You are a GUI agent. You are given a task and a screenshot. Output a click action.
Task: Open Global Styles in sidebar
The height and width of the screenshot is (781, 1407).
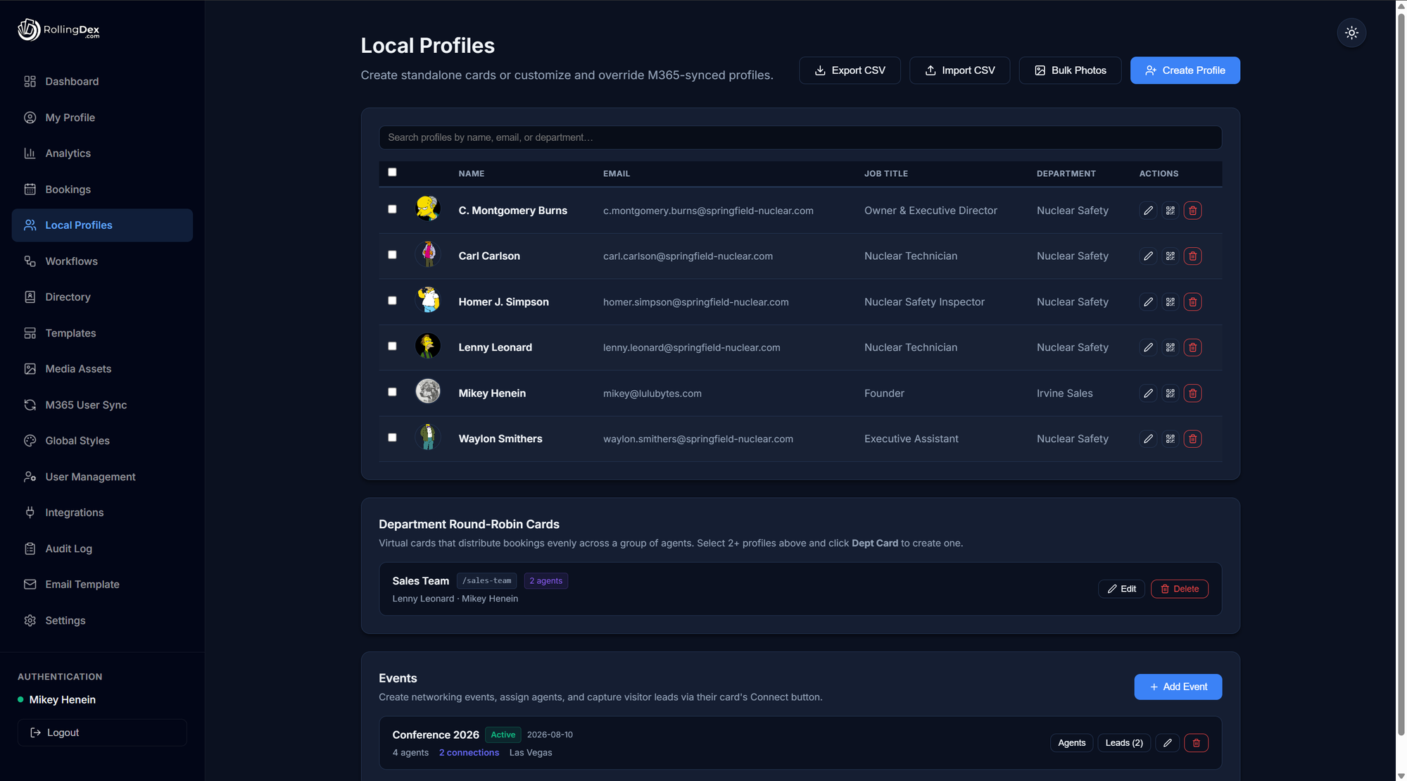102,441
